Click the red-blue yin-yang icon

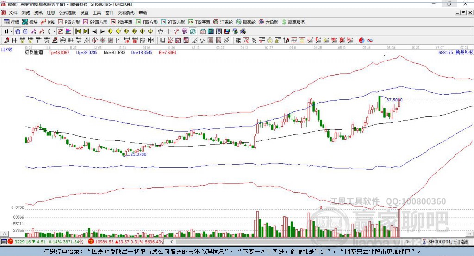coord(362,41)
